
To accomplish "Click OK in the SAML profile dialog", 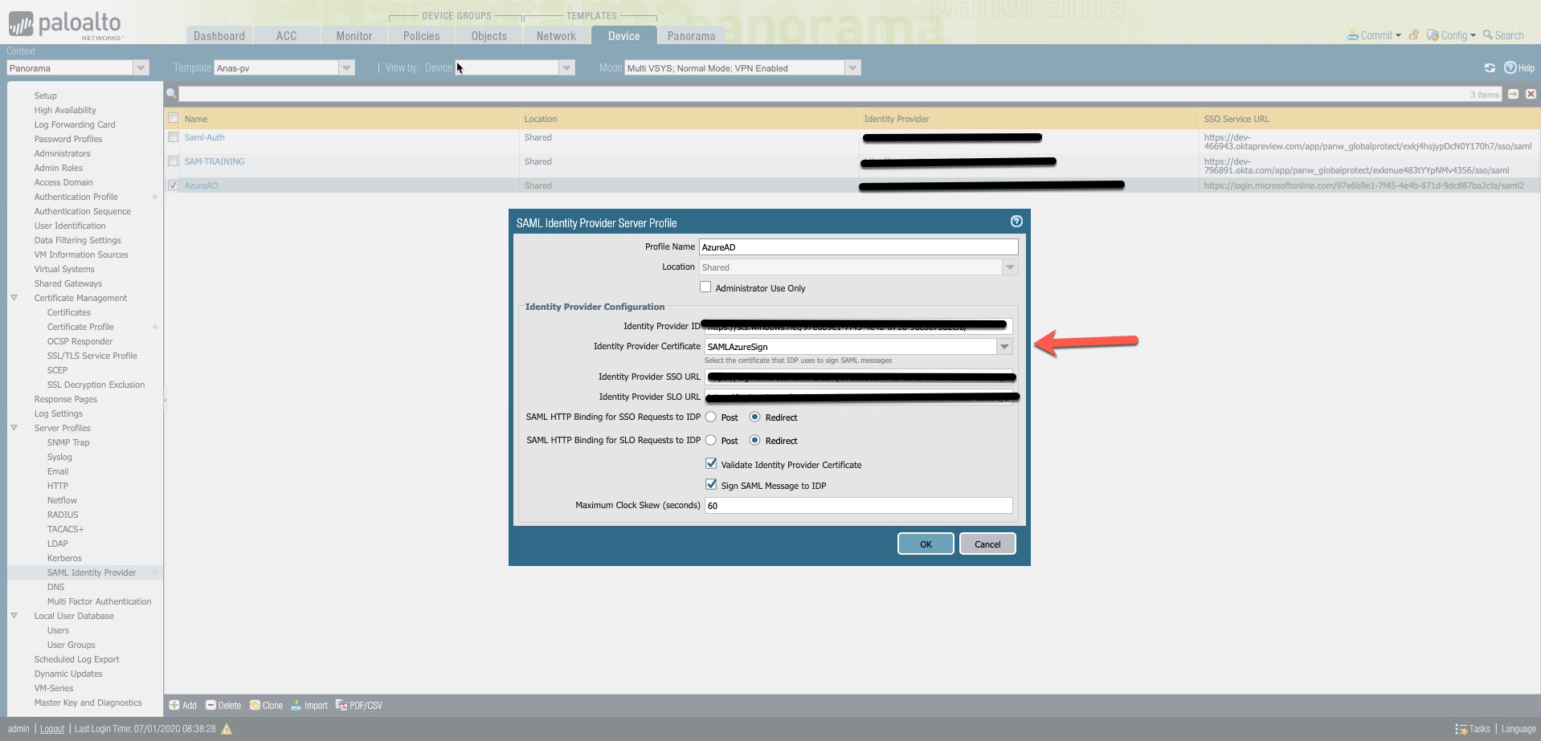I will coord(926,544).
